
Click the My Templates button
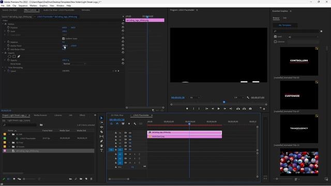click(285, 25)
